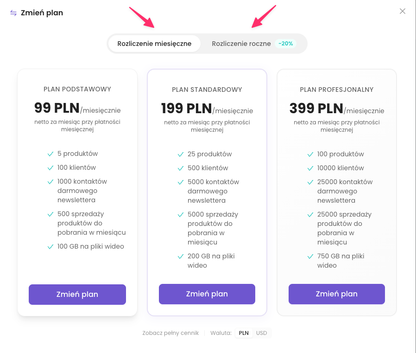
Task: Click checkmark beside 100 GB na pliki wideo
Action: 50,247
